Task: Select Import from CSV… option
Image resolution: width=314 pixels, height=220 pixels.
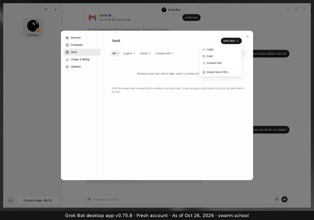Action: tap(220, 72)
